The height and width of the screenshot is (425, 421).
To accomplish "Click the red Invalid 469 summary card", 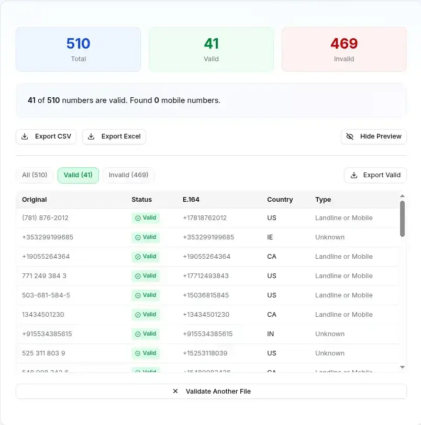I will click(344, 49).
